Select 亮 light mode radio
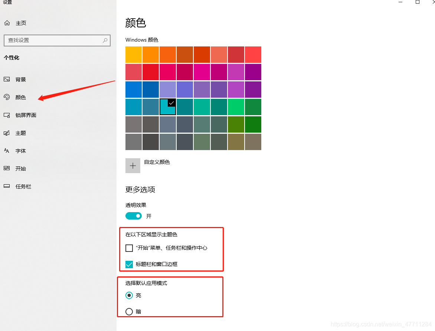The width and height of the screenshot is (435, 331). pos(129,295)
